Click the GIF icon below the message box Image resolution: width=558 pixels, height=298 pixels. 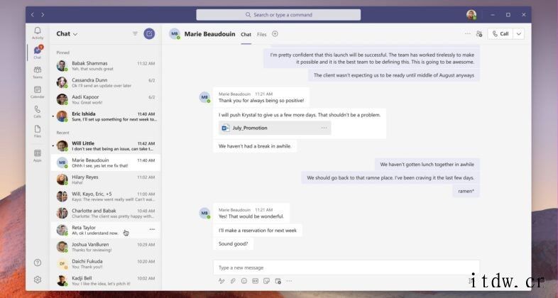[x=255, y=281]
